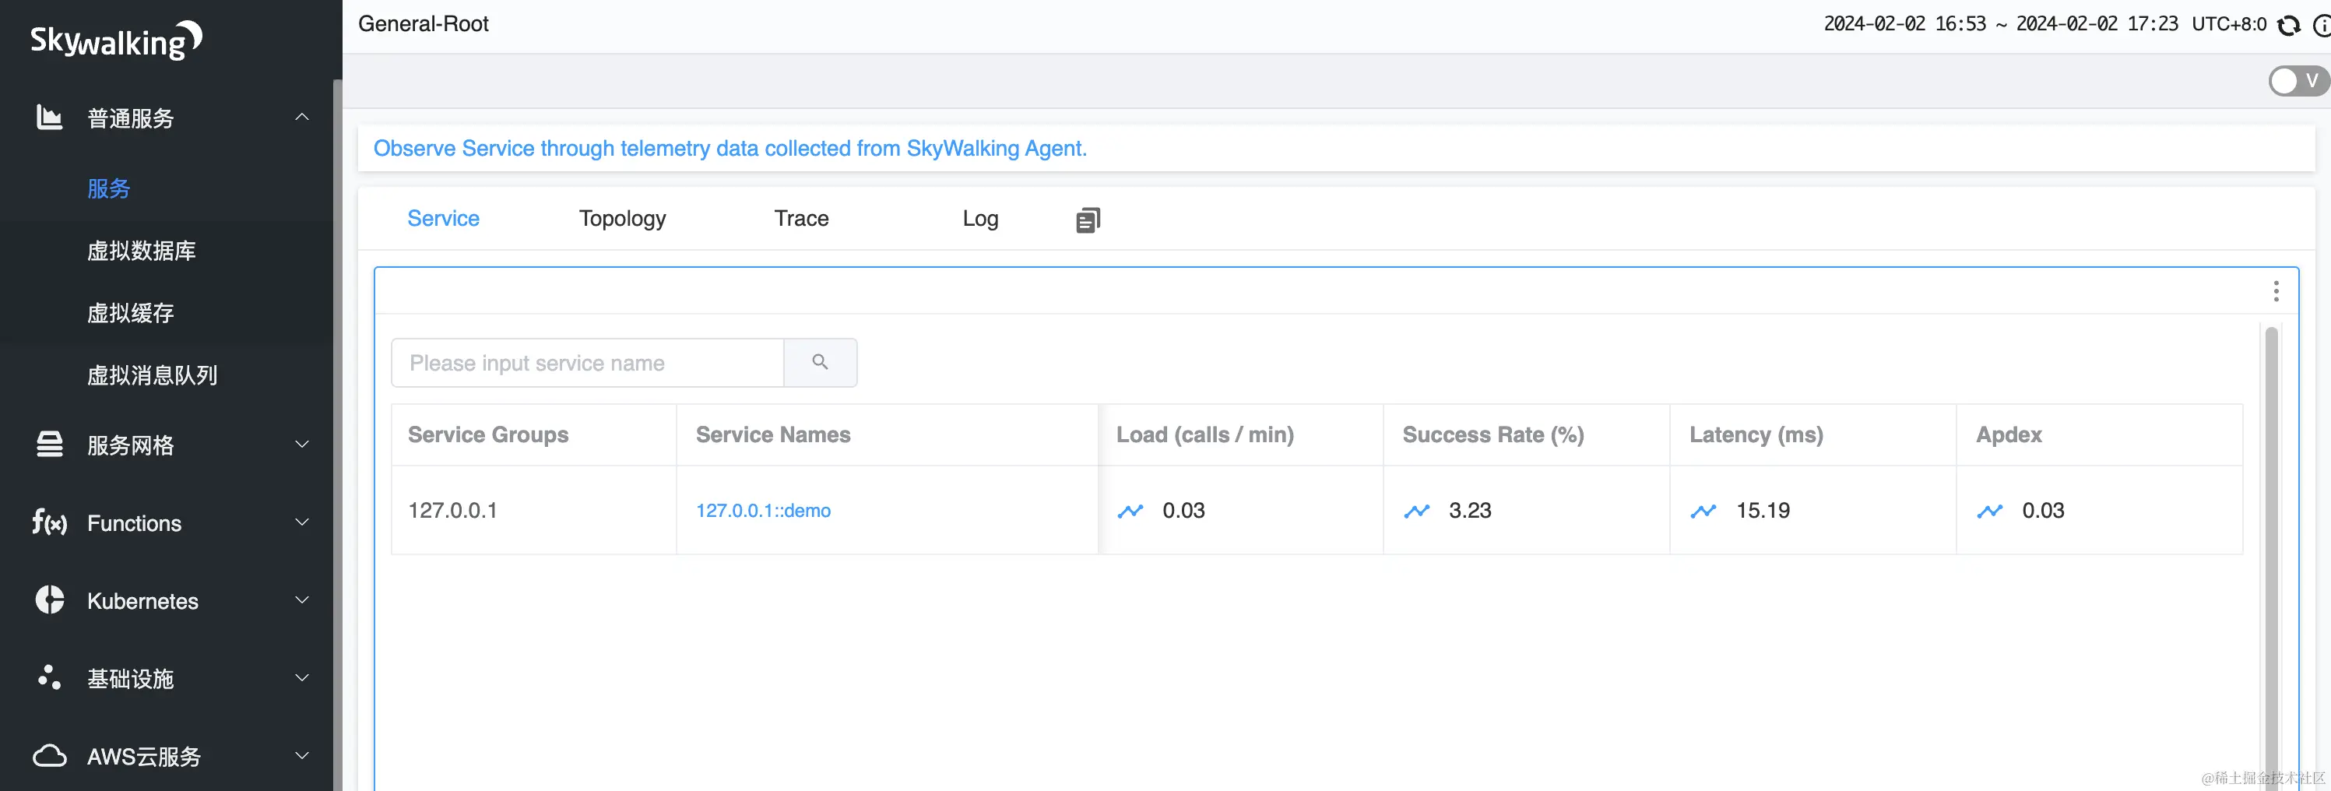Click the copy/duplicate tab icon beside Log
The width and height of the screenshot is (2331, 791).
(x=1088, y=220)
